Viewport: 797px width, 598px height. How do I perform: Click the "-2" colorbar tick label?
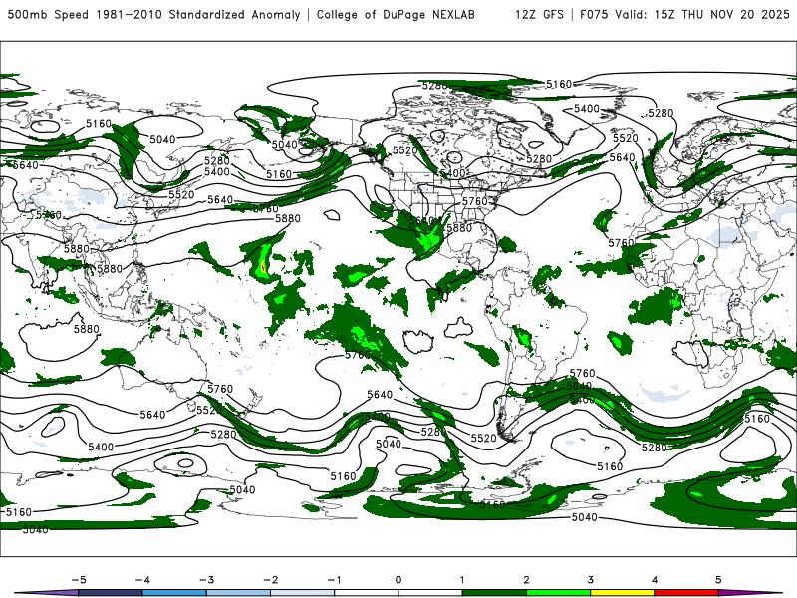270,580
